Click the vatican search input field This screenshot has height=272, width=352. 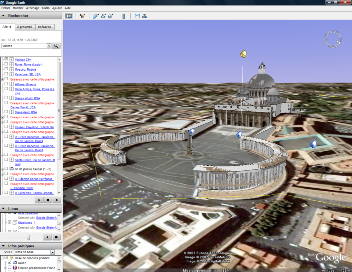(x=24, y=46)
